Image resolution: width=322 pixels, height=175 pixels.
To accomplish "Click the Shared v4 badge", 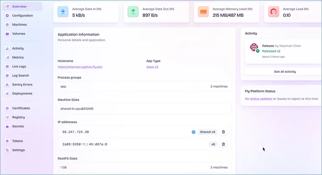I will click(x=208, y=132).
